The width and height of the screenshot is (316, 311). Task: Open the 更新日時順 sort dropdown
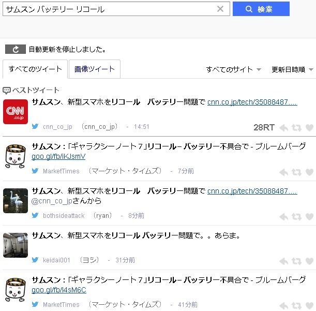[x=292, y=69]
